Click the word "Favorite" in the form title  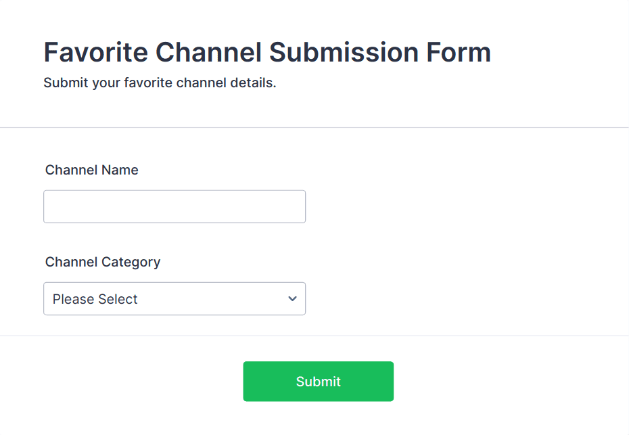[x=95, y=53]
